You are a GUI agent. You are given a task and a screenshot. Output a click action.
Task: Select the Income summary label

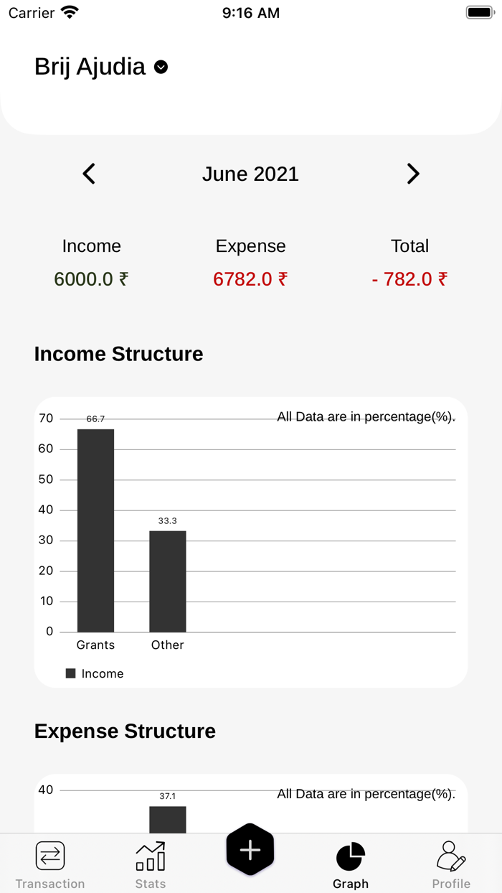coord(92,246)
